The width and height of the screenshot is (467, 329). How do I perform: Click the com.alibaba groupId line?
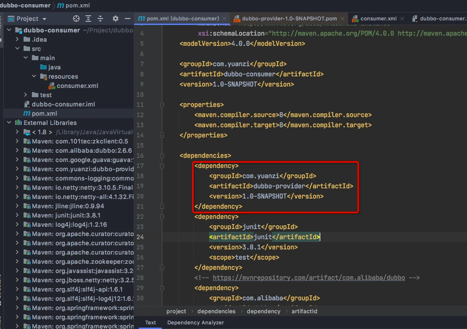point(264,298)
